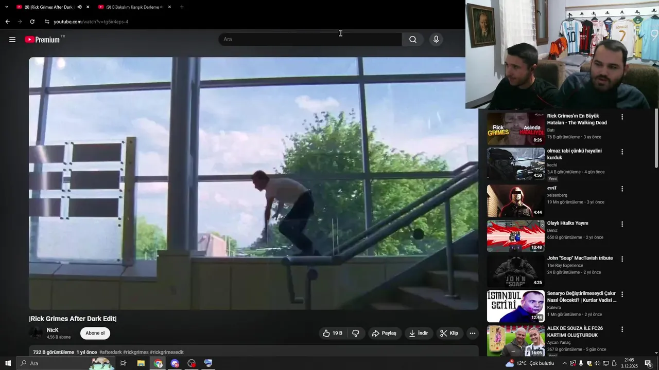Open the 'evil' video thumbnail
Viewport: 659px width, 370px height.
(x=516, y=201)
